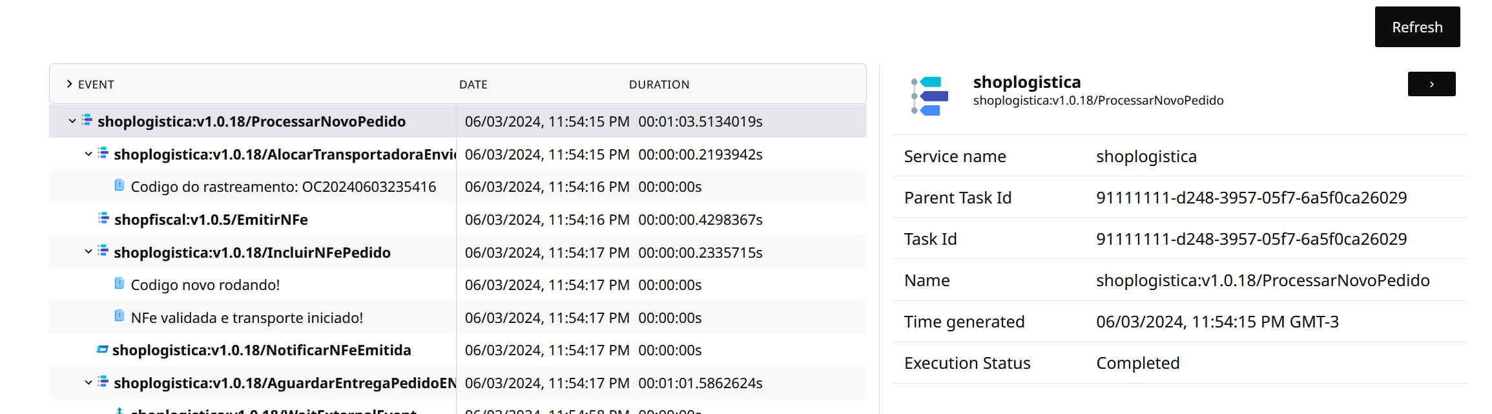The width and height of the screenshot is (1492, 414).
Task: Click the DATE column header
Action: click(x=473, y=85)
